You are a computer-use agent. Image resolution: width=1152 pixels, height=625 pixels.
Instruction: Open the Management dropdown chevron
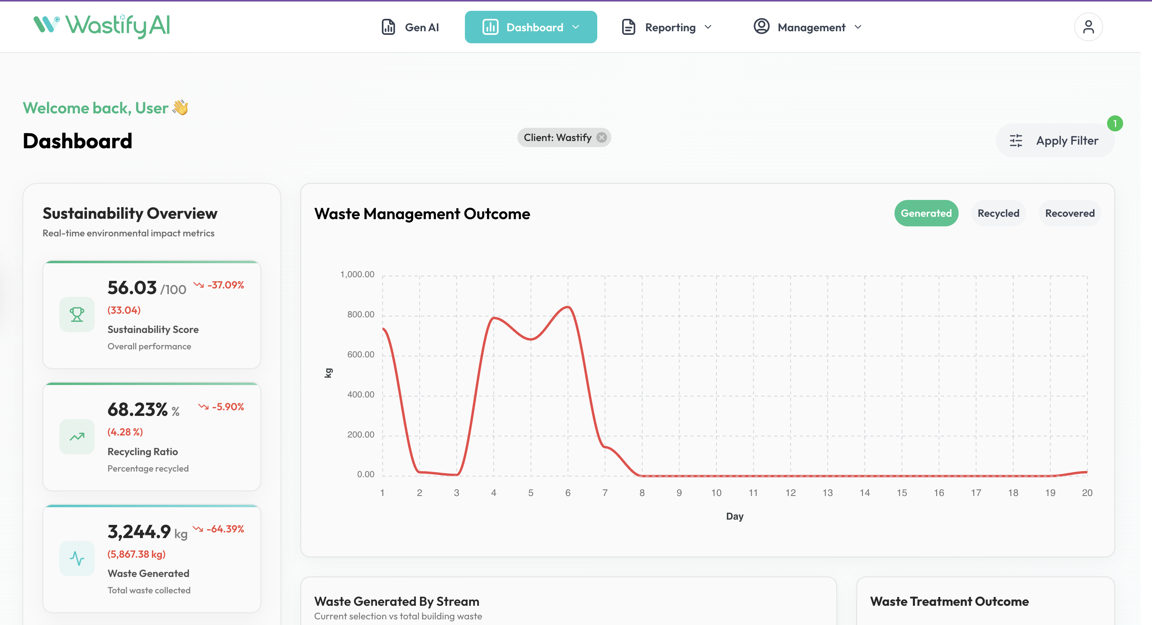click(858, 27)
